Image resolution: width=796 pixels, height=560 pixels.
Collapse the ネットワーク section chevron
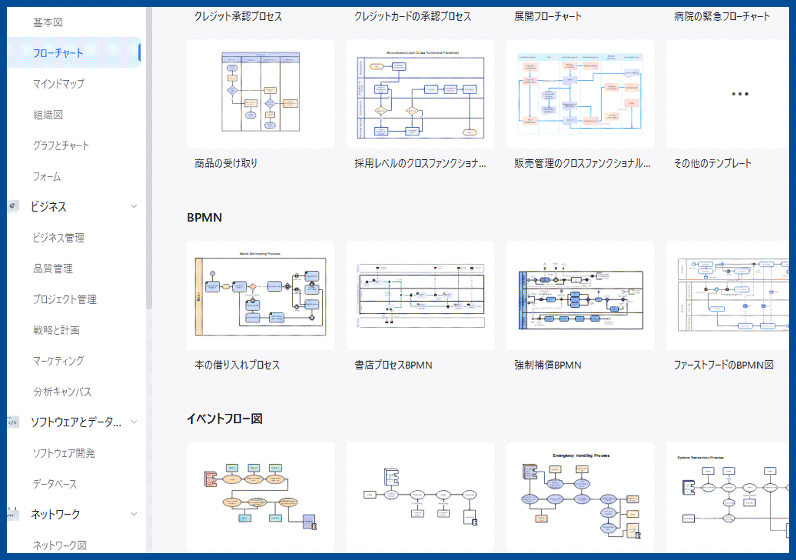point(134,514)
